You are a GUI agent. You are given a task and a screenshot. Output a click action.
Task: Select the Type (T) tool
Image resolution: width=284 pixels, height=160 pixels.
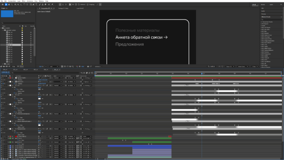37,4
